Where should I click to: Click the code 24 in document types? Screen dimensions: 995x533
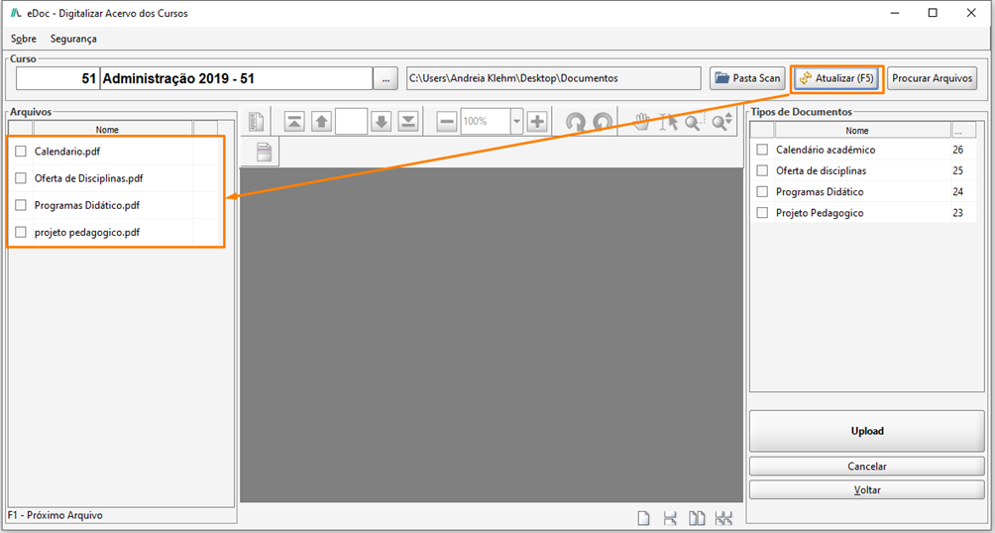(957, 191)
